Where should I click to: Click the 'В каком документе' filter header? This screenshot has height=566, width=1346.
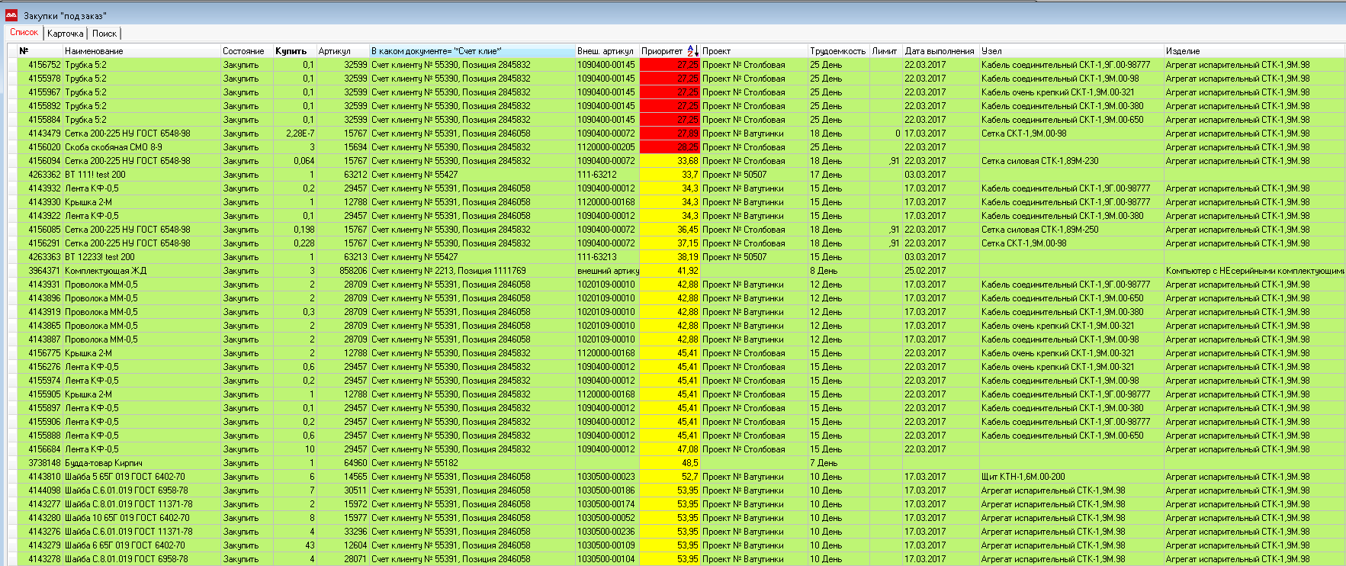tap(472, 51)
